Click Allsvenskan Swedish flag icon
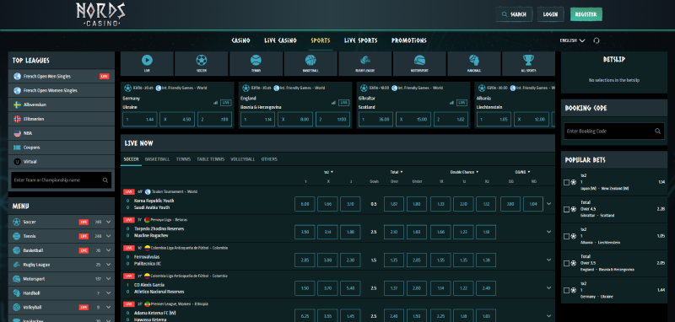The image size is (675, 322). (17, 105)
